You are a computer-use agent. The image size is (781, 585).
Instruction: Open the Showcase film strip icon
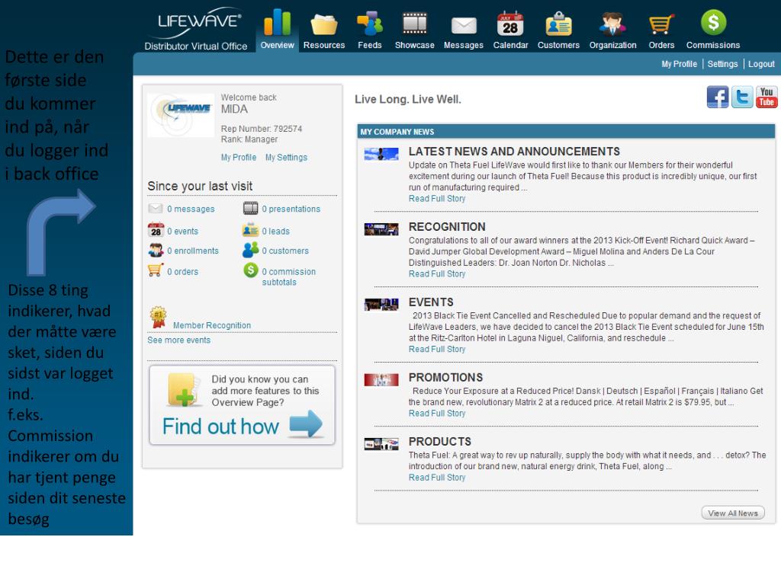click(x=414, y=24)
